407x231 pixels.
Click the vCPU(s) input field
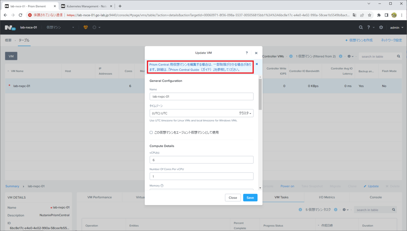[201, 160]
